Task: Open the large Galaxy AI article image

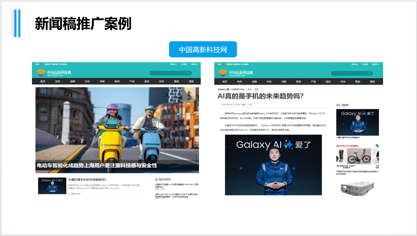Action: point(273,165)
